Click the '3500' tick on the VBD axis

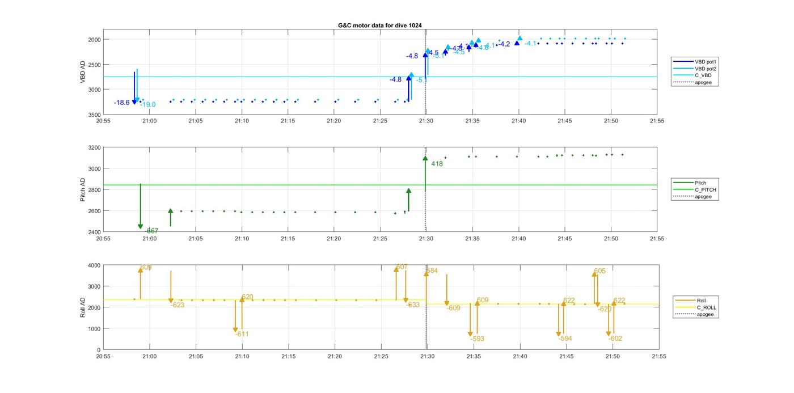point(94,115)
